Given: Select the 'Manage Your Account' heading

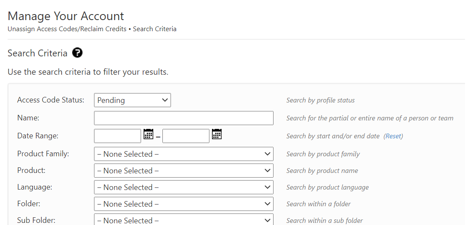Looking at the screenshot, I should (x=66, y=16).
